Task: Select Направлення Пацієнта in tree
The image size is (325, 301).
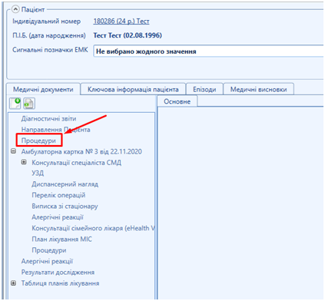Action: [55, 130]
